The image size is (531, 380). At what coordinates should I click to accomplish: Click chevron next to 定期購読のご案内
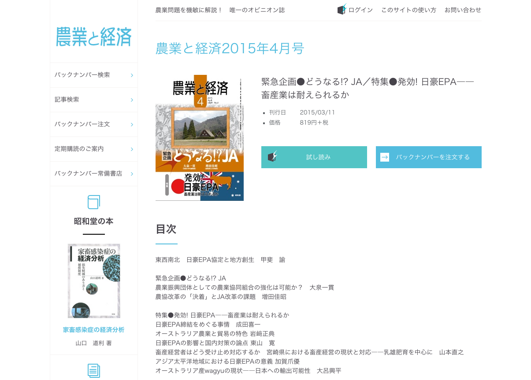tap(132, 149)
